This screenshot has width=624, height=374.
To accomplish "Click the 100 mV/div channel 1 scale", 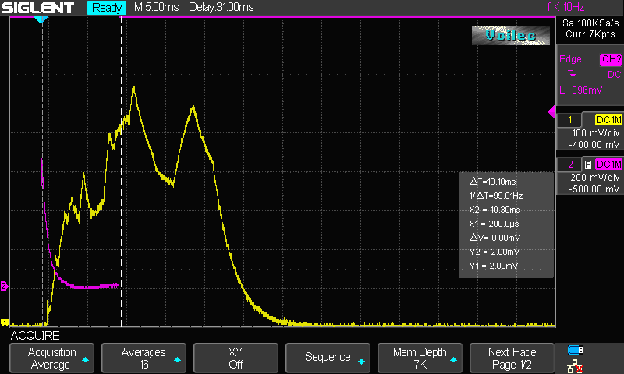I will (595, 133).
